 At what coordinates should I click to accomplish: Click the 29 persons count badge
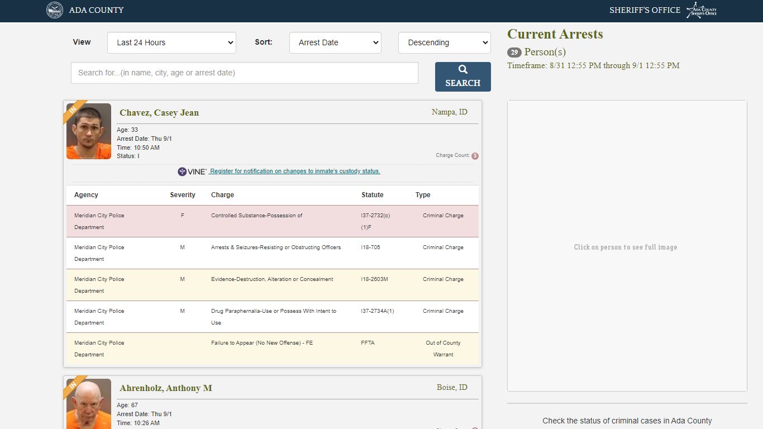(514, 53)
